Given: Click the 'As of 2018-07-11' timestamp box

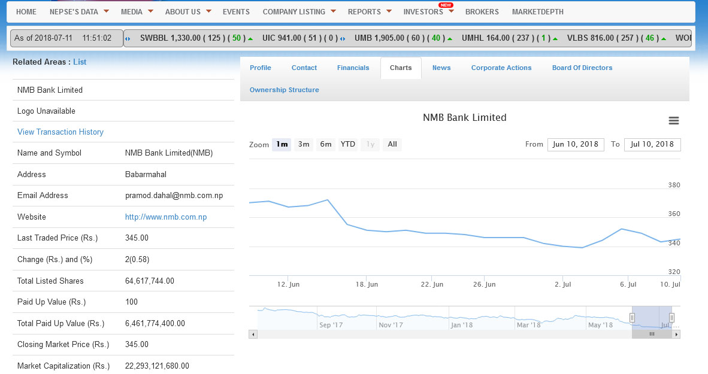Looking at the screenshot, I should pos(66,38).
